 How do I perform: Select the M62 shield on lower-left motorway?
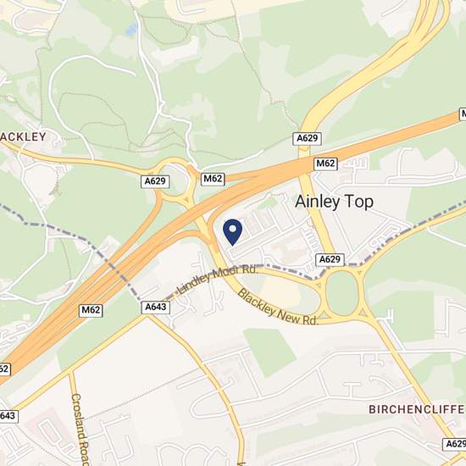[x=91, y=310]
